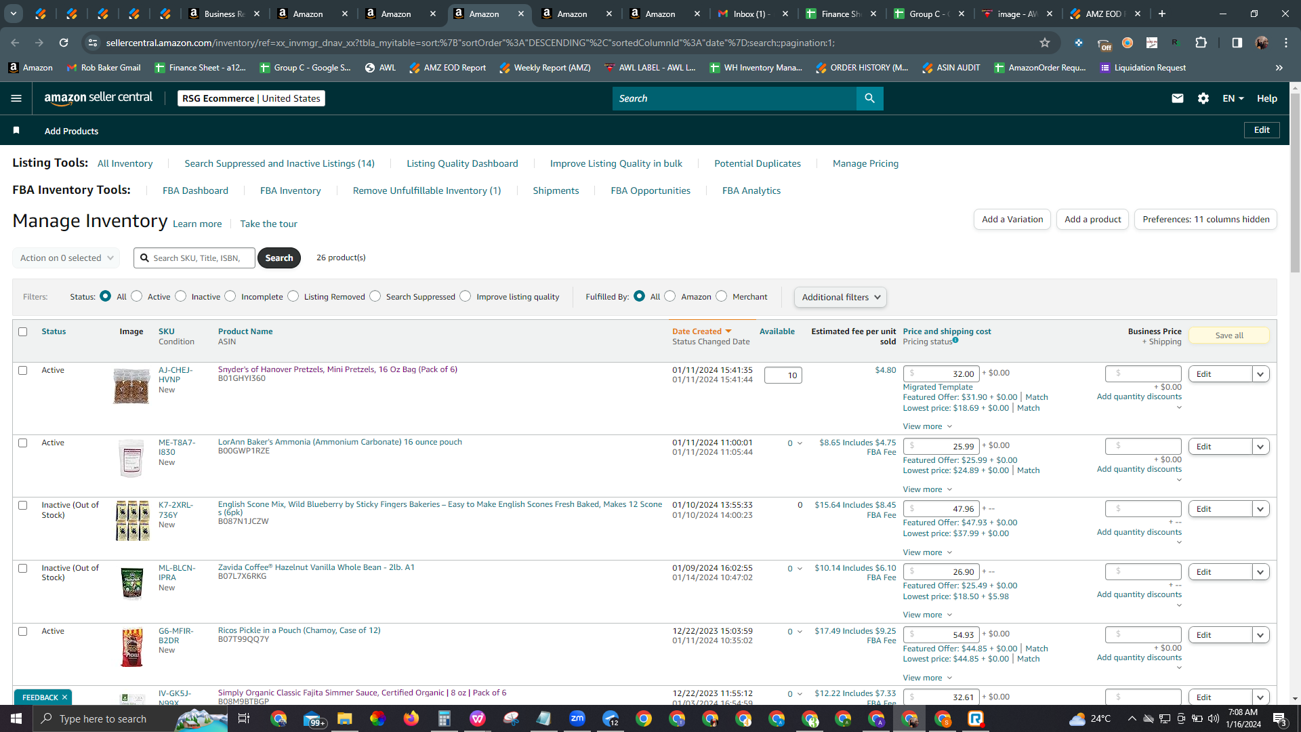The width and height of the screenshot is (1301, 732).
Task: Switch to the Finance Sheet browser tab
Action: pos(841,14)
